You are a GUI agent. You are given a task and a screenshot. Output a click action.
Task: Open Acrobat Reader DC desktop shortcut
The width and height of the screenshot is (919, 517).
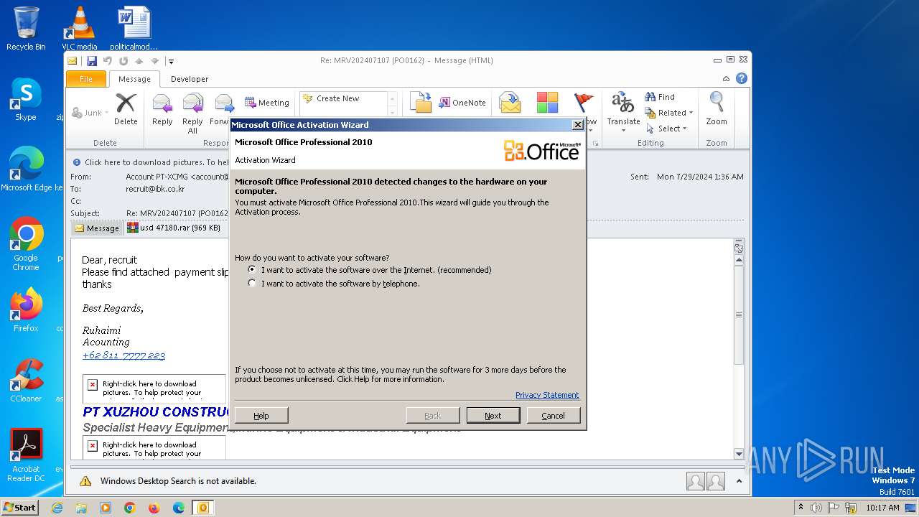tap(26, 456)
